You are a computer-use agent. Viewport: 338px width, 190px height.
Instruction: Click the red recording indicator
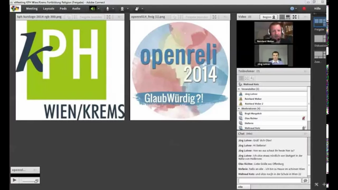pos(304,8)
